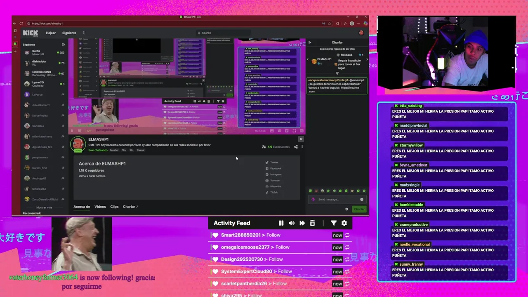Pause the Activity Feed
The height and width of the screenshot is (297, 528).
tap(281, 223)
